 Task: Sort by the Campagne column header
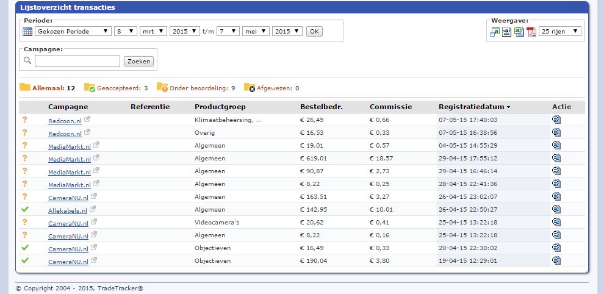pyautogui.click(x=68, y=107)
